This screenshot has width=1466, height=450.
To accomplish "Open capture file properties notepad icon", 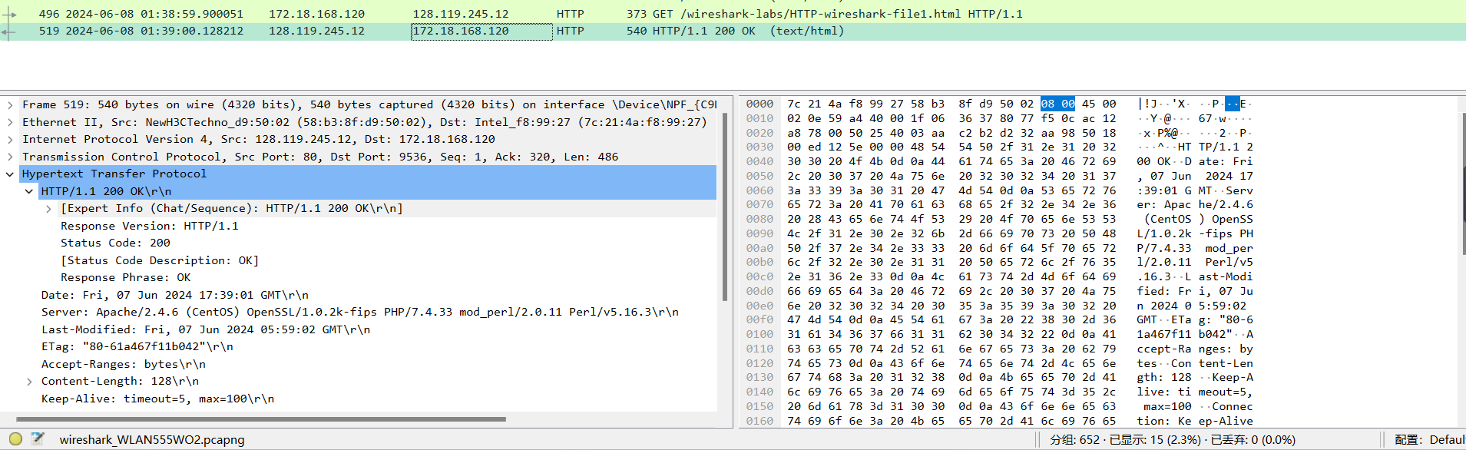I will click(38, 439).
